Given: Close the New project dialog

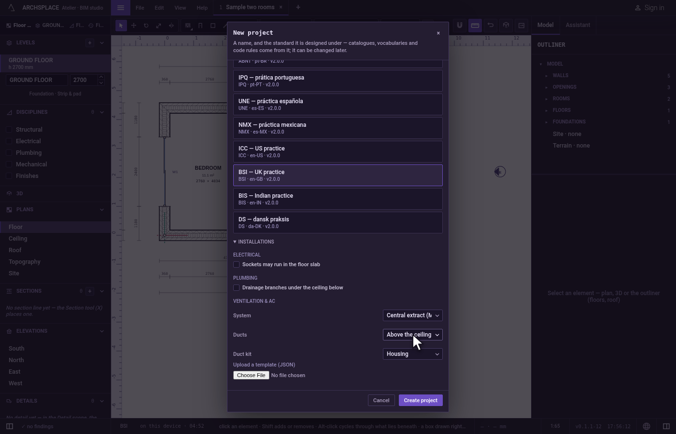Looking at the screenshot, I should coord(438,33).
